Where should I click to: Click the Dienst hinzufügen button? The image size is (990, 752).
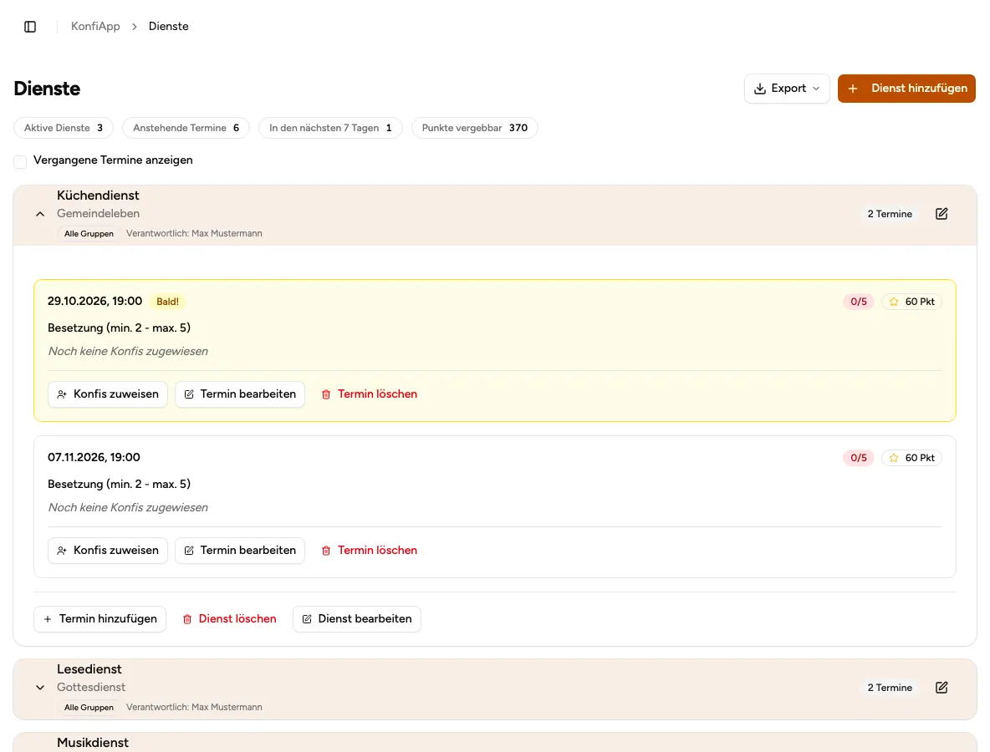[x=906, y=89]
